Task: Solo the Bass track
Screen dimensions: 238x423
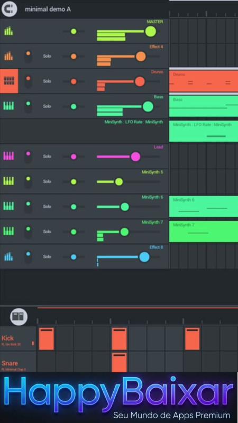Action: (x=47, y=106)
